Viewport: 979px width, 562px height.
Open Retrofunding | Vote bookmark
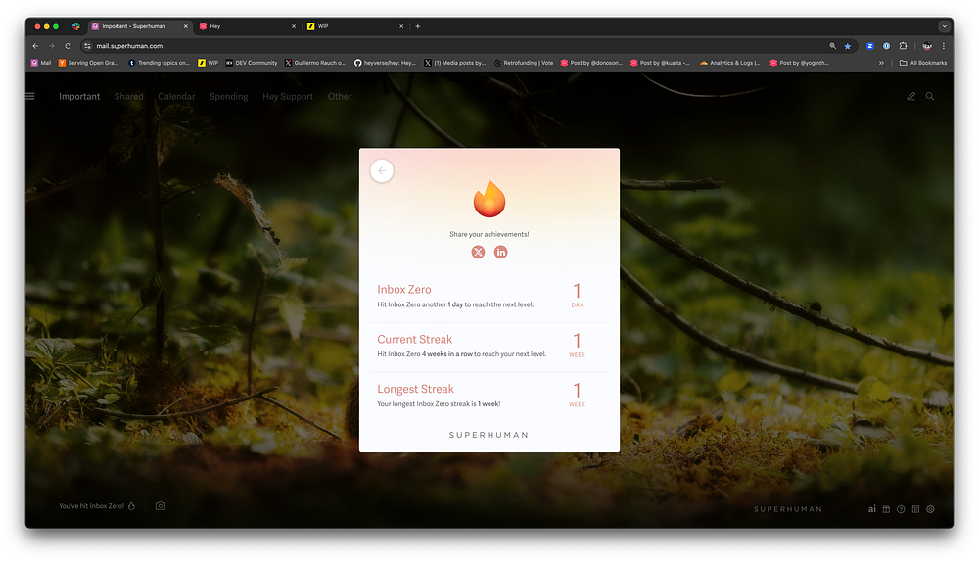click(x=523, y=63)
